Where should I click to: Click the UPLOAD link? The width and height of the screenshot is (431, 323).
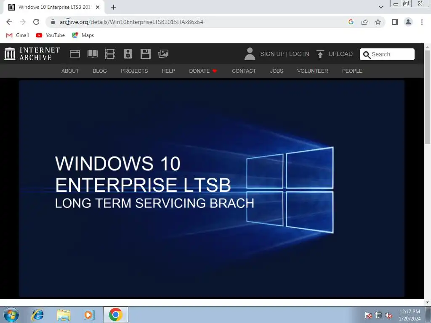[340, 54]
